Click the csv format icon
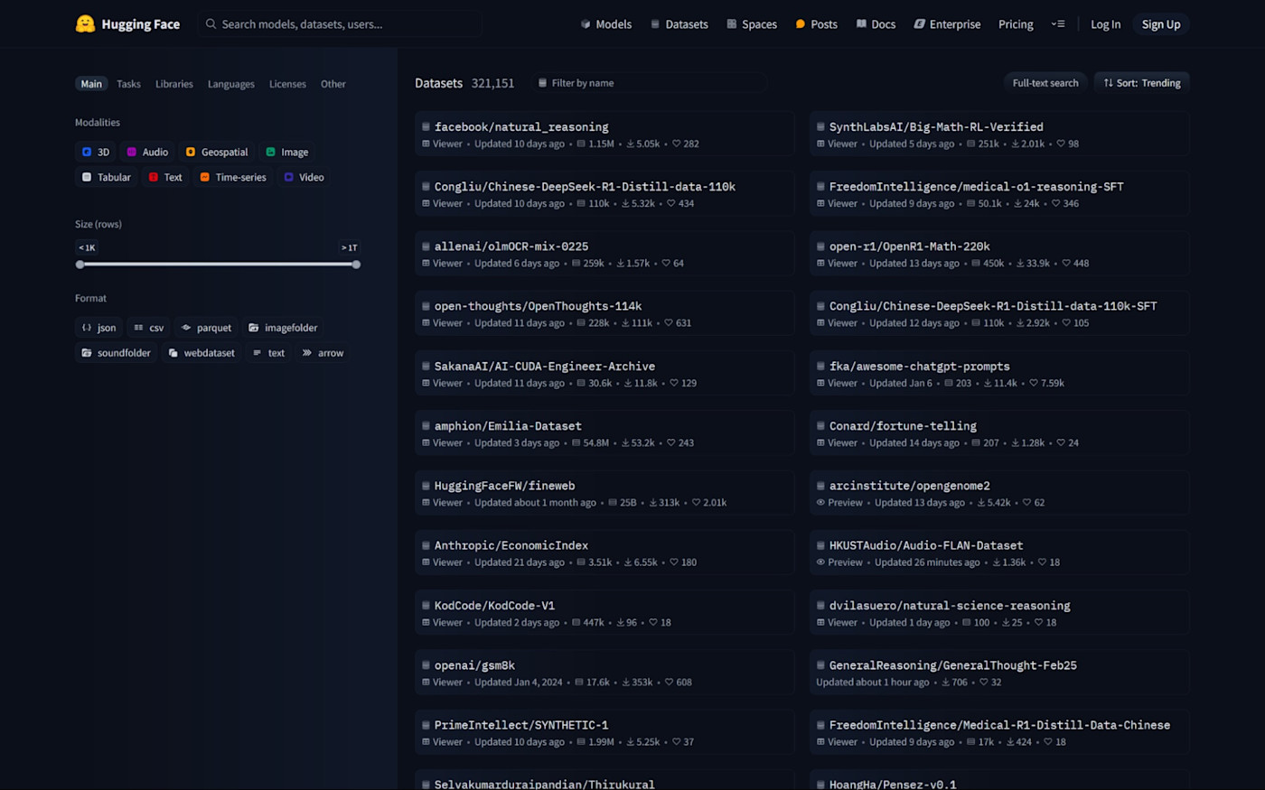 (138, 328)
